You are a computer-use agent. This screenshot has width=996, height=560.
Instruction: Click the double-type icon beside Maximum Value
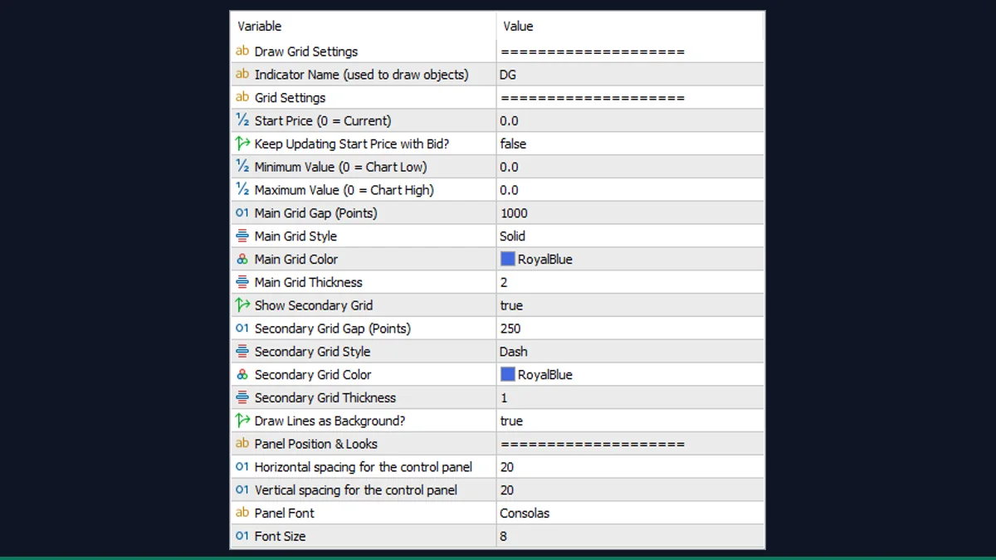tap(242, 190)
